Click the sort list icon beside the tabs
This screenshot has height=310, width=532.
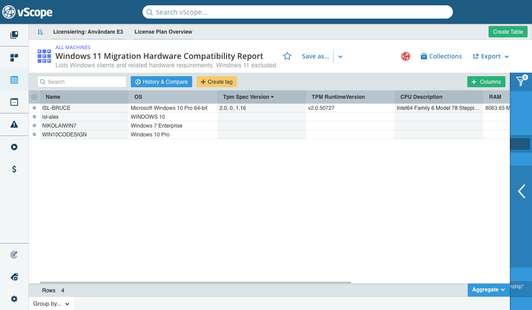click(40, 32)
